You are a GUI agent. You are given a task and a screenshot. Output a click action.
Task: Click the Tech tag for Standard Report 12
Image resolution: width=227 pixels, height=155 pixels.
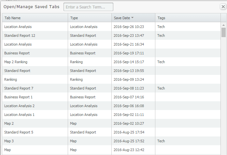pos(161,35)
